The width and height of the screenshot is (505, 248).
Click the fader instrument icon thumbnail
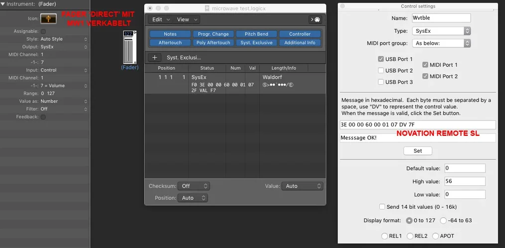point(48,19)
